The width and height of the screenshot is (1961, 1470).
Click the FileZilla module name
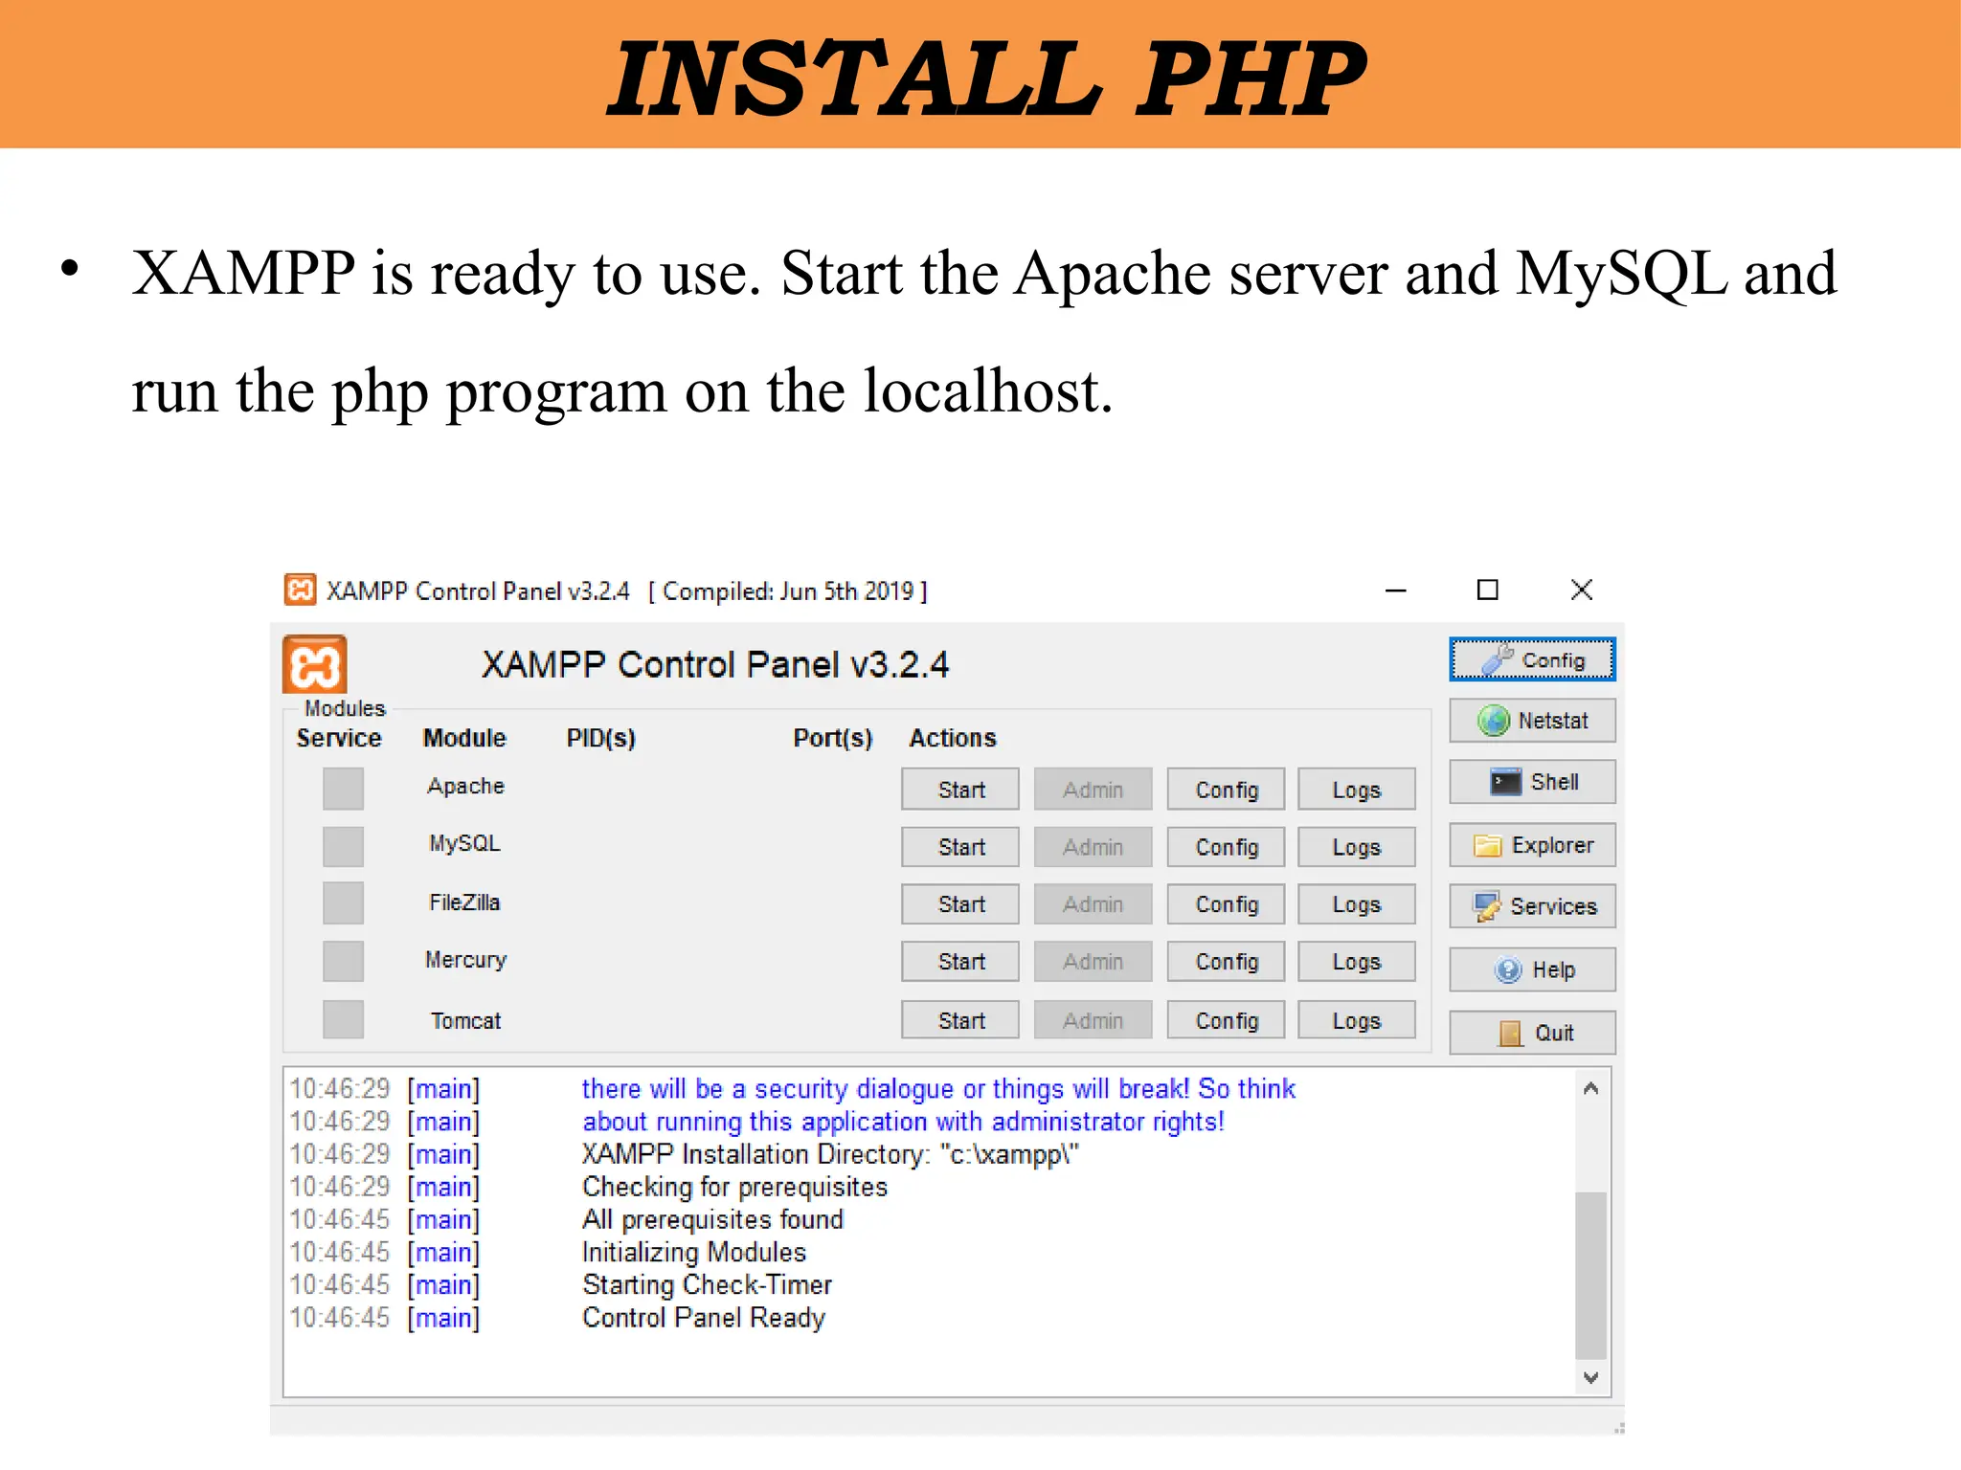464,902
